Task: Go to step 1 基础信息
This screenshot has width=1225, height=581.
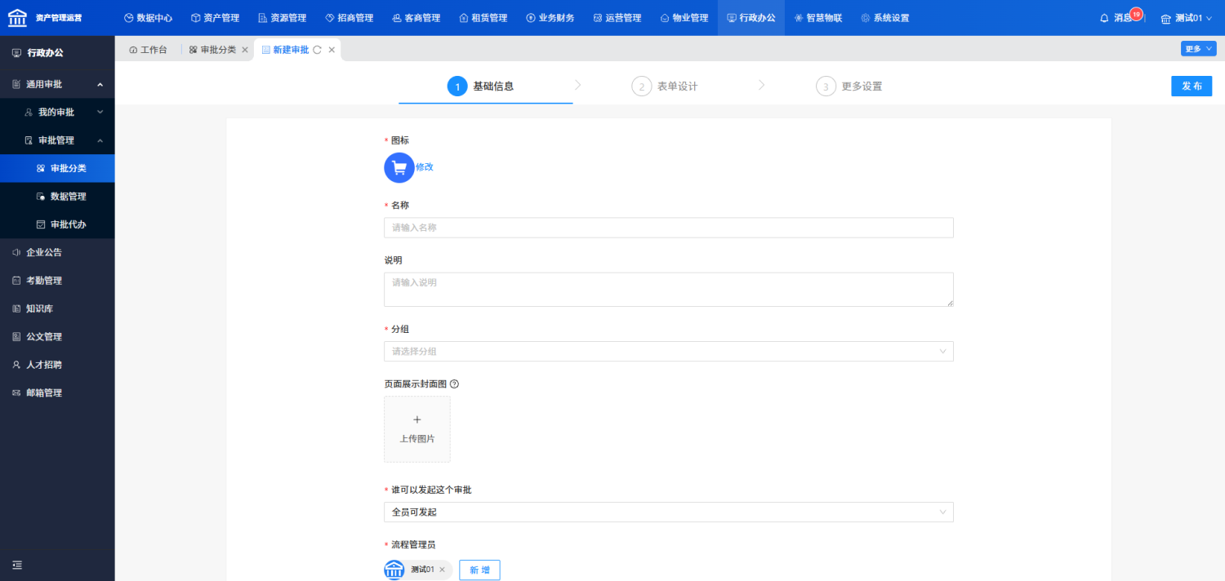Action: pyautogui.click(x=481, y=86)
